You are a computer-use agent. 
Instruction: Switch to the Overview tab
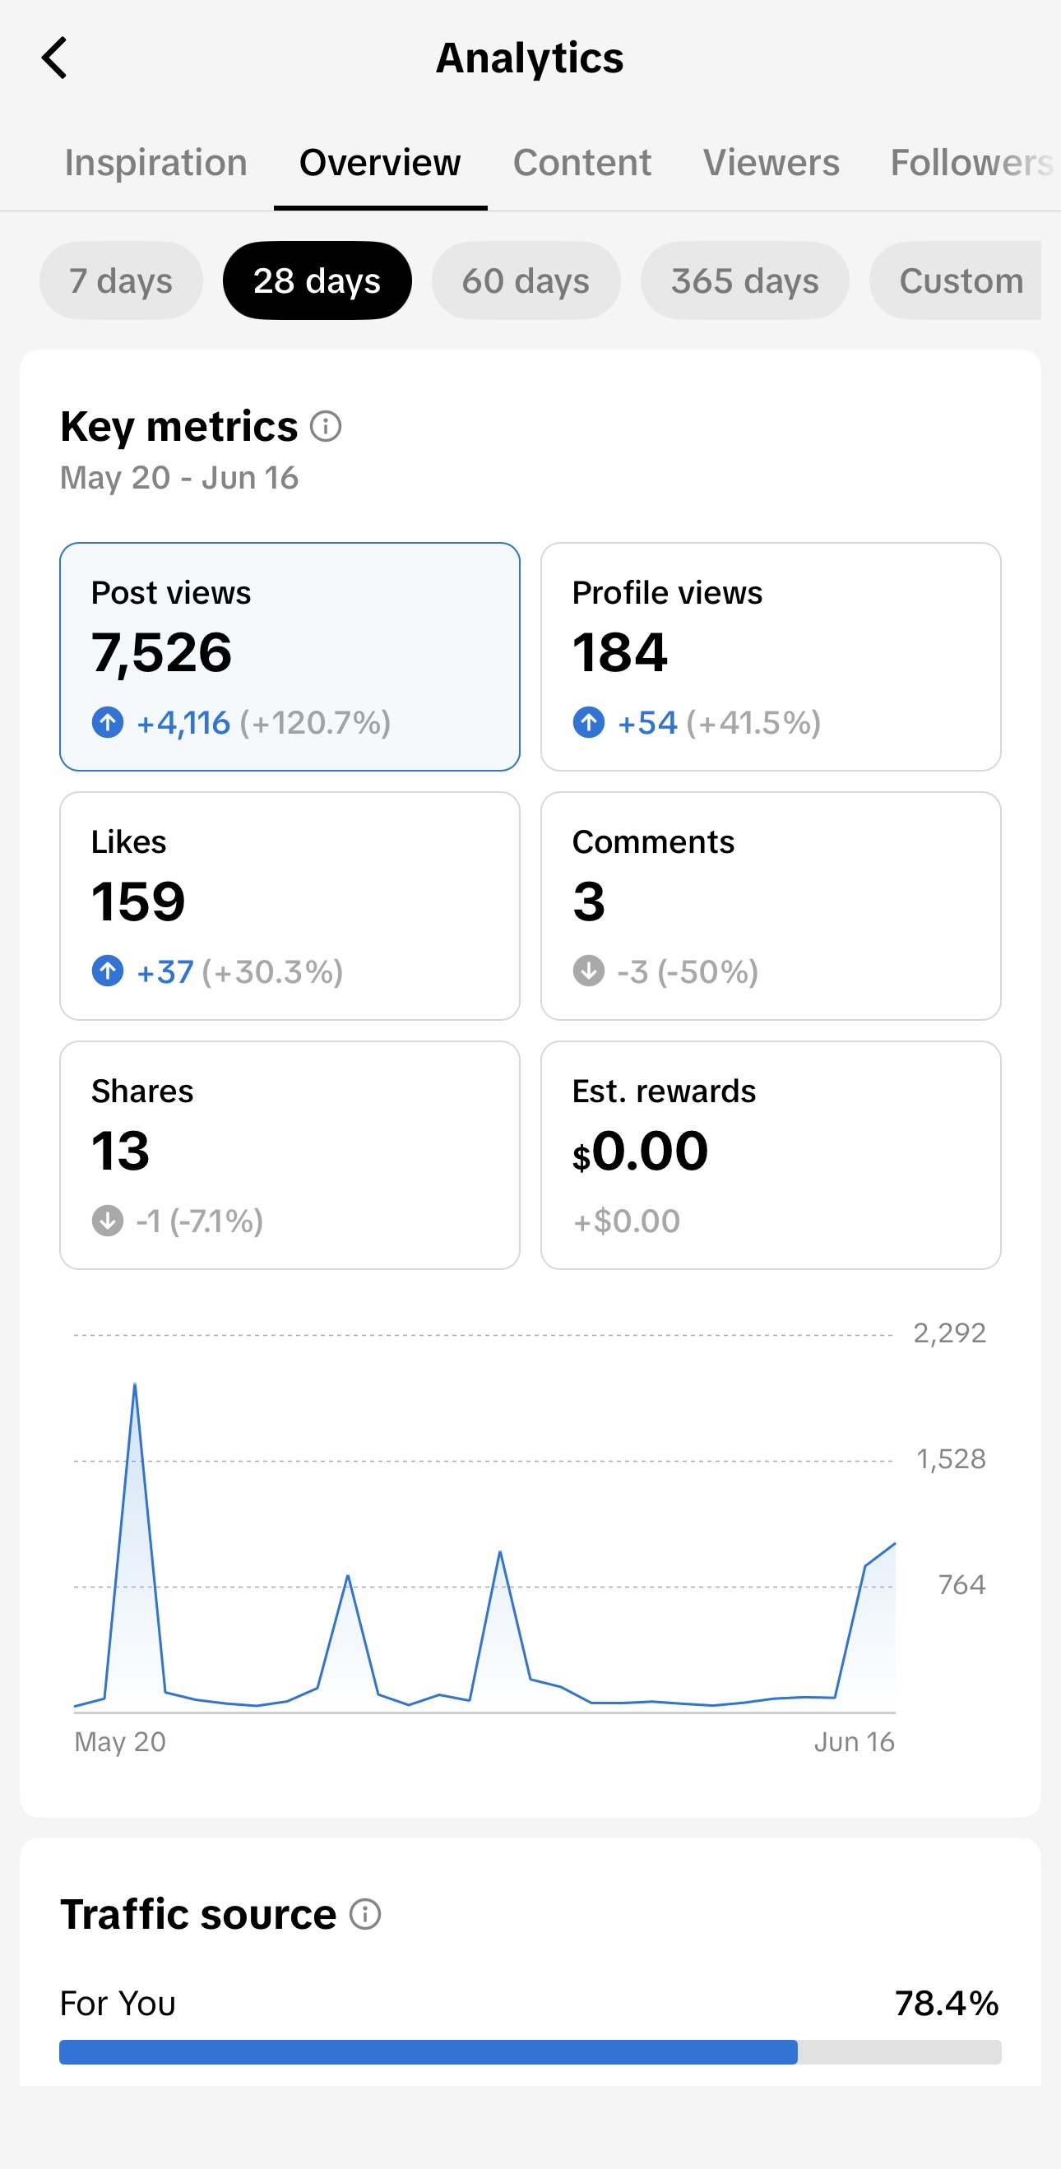coord(380,163)
